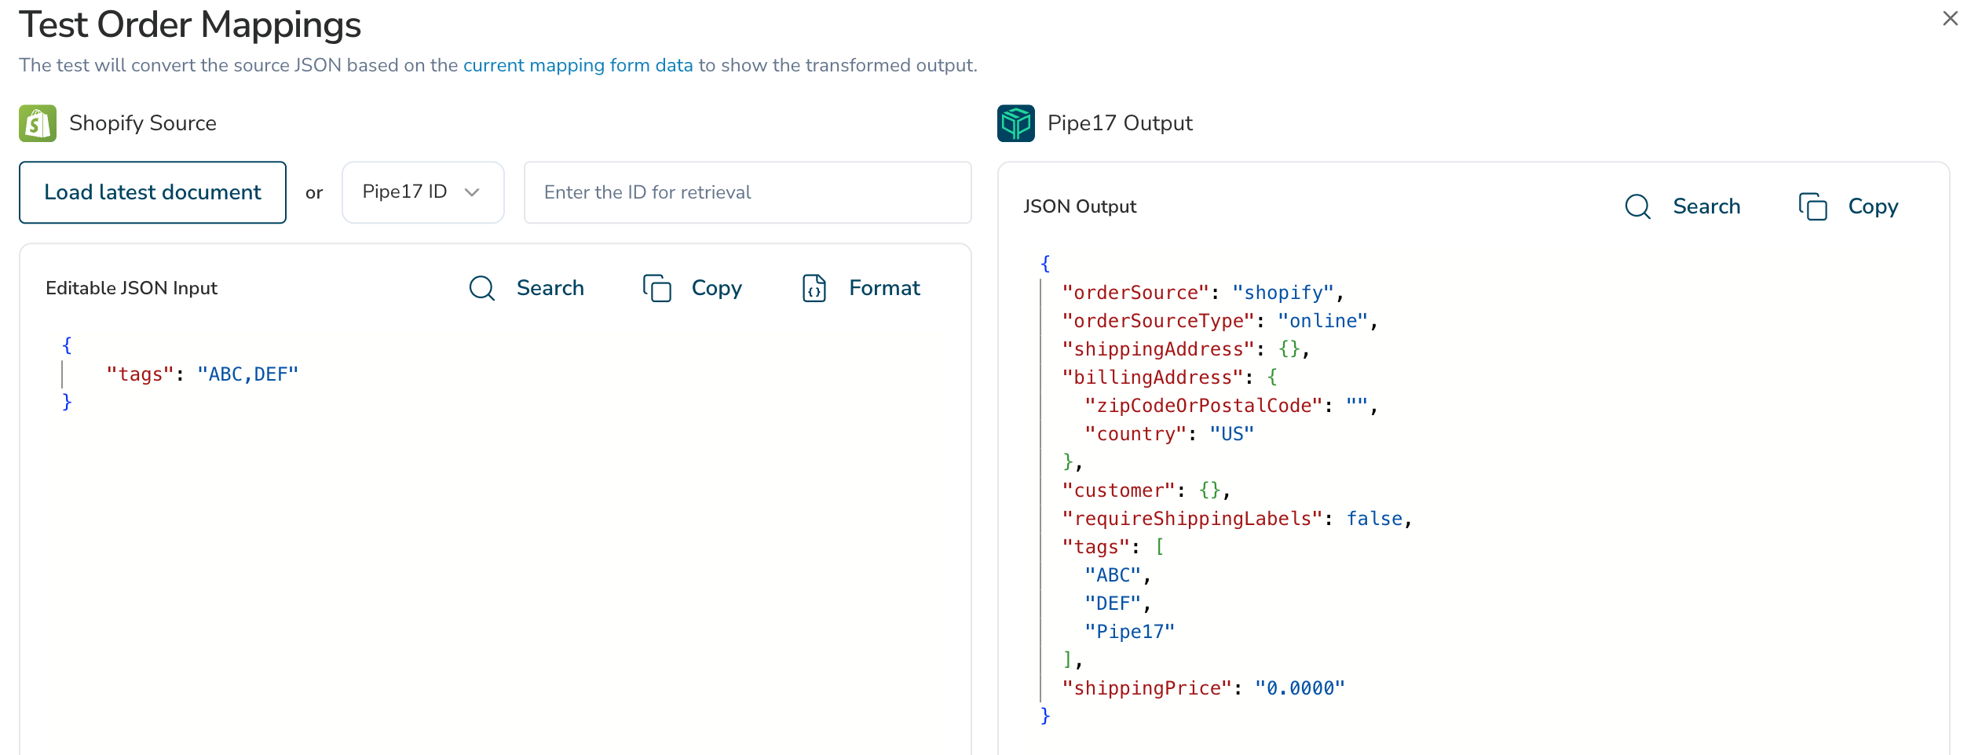Screen dimensions: 1982x755
Task: Click the "US" value in output
Action: 1232,434
